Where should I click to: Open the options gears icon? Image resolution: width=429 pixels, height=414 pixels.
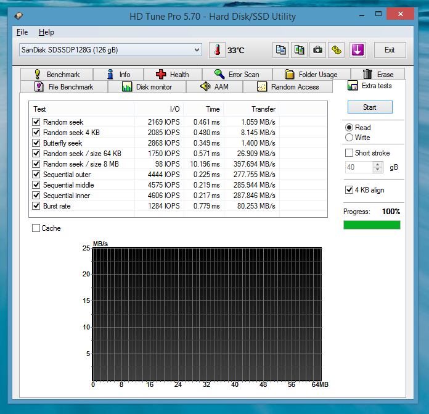click(337, 50)
